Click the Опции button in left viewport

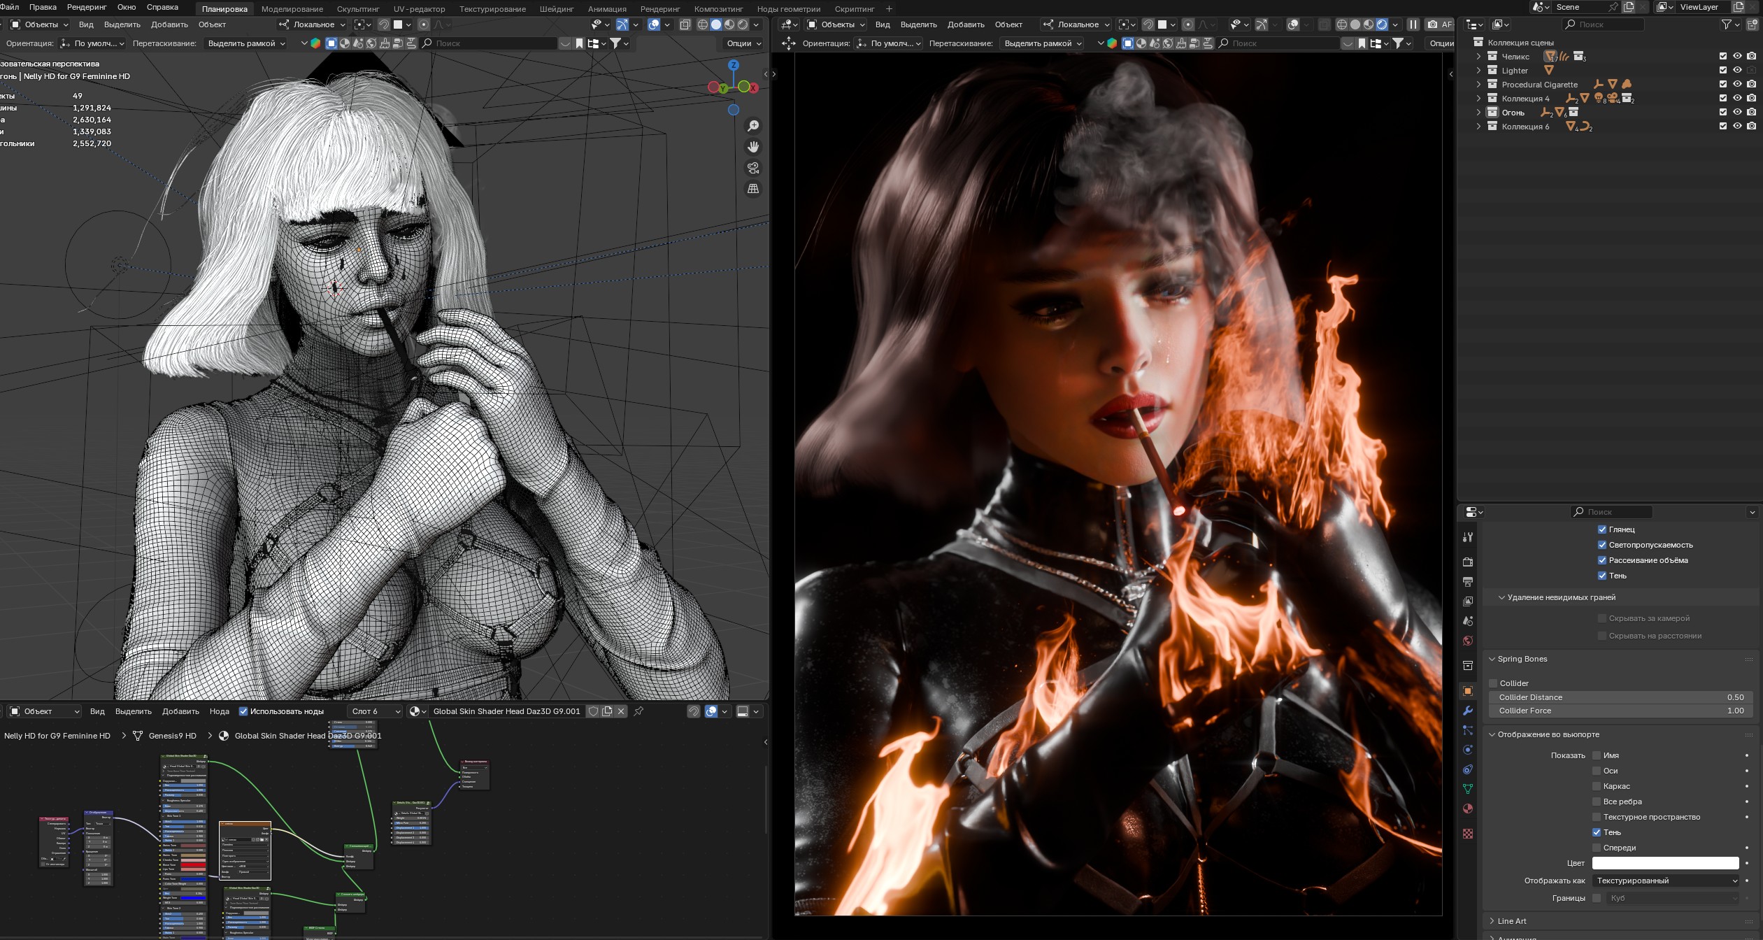click(x=743, y=43)
